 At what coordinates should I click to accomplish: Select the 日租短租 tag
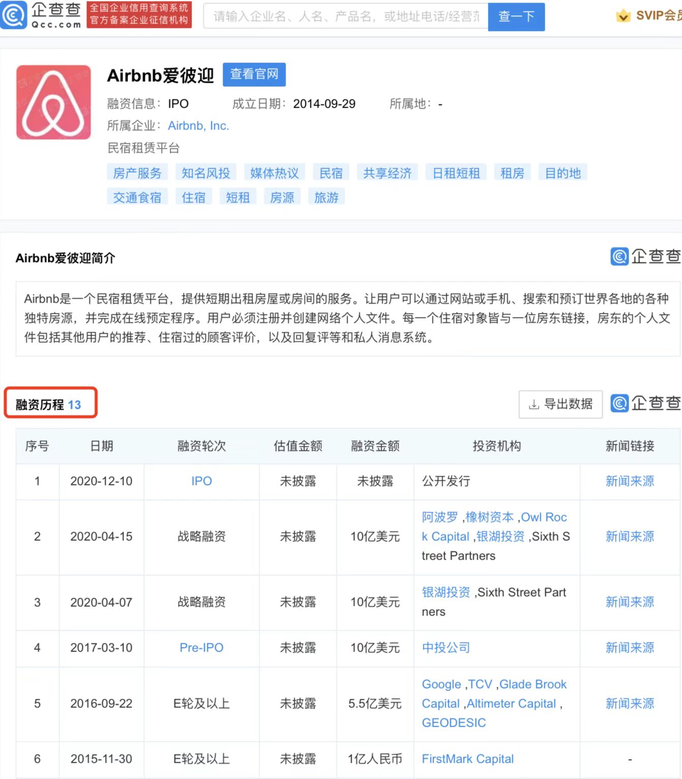click(x=456, y=173)
